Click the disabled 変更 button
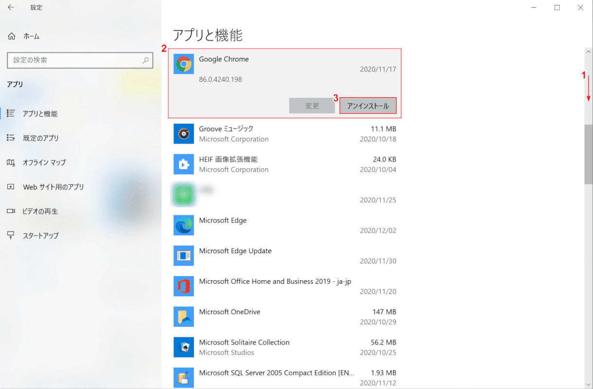This screenshot has width=593, height=389. 312,106
